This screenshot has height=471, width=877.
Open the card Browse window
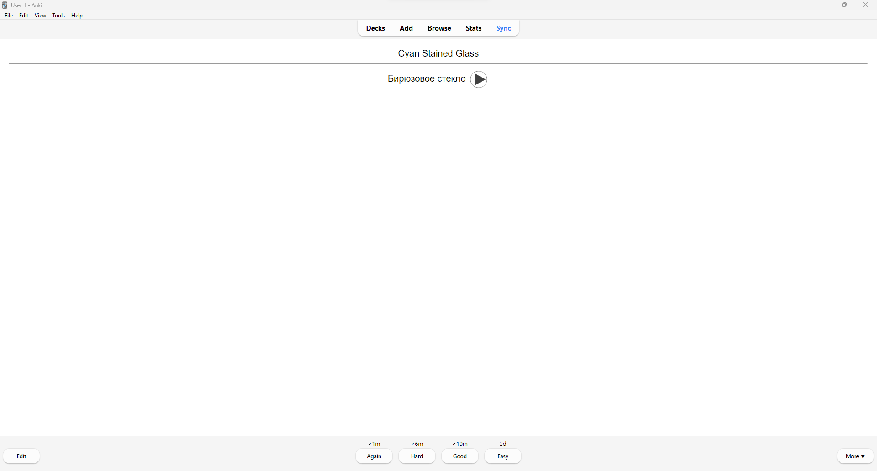[x=439, y=28]
